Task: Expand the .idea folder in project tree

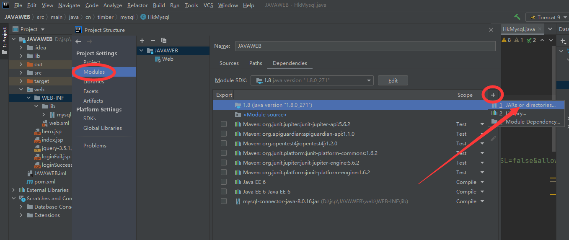Action: point(21,47)
